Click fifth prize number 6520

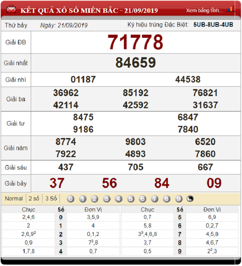205,142
